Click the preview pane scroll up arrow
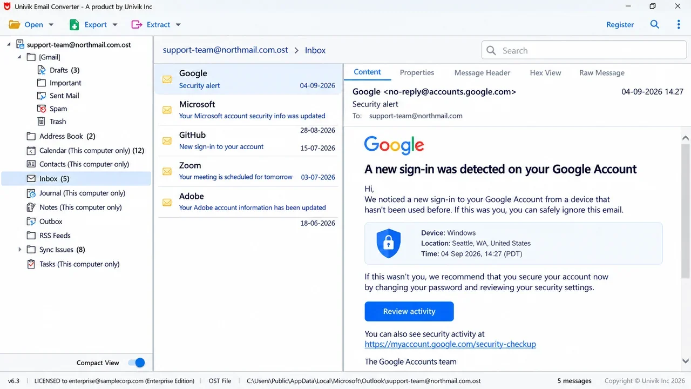Image resolution: width=691 pixels, height=389 pixels. point(686,137)
